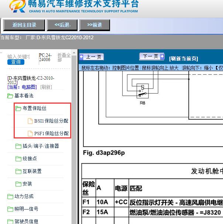Click the PC.24-24006 text
The width and height of the screenshot is (223, 224).
[x=45, y=57]
